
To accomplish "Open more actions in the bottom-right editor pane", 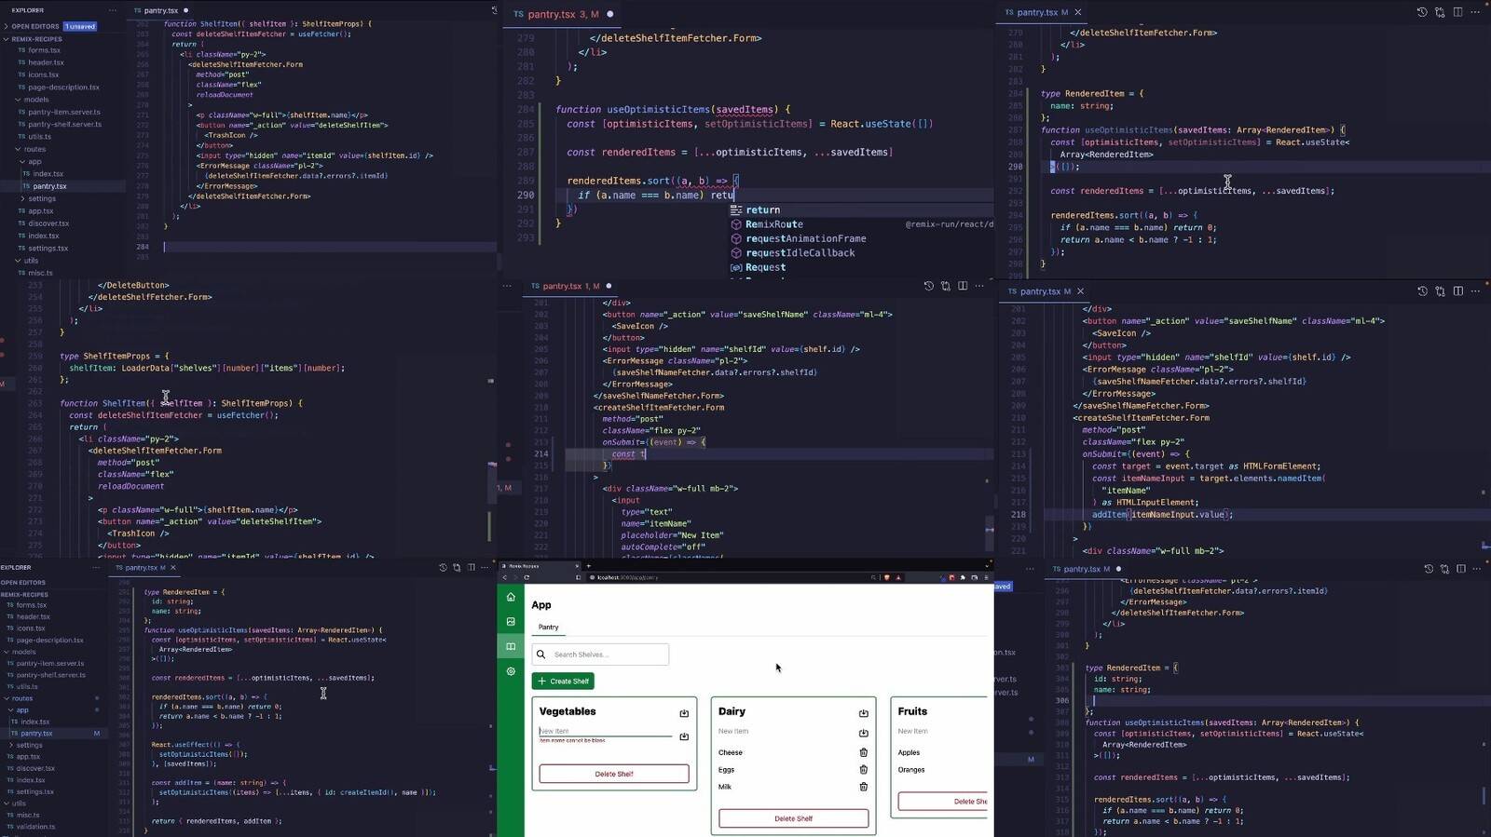I will coord(1478,569).
